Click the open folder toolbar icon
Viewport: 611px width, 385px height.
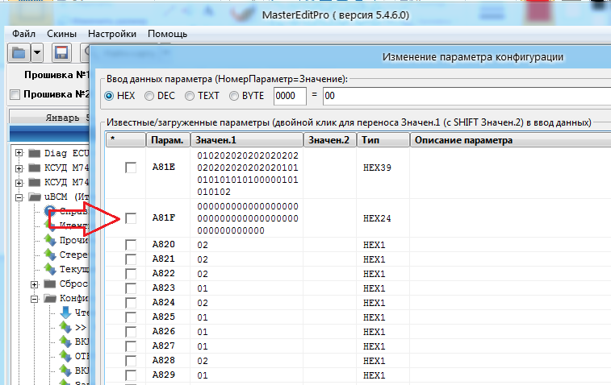coord(19,53)
